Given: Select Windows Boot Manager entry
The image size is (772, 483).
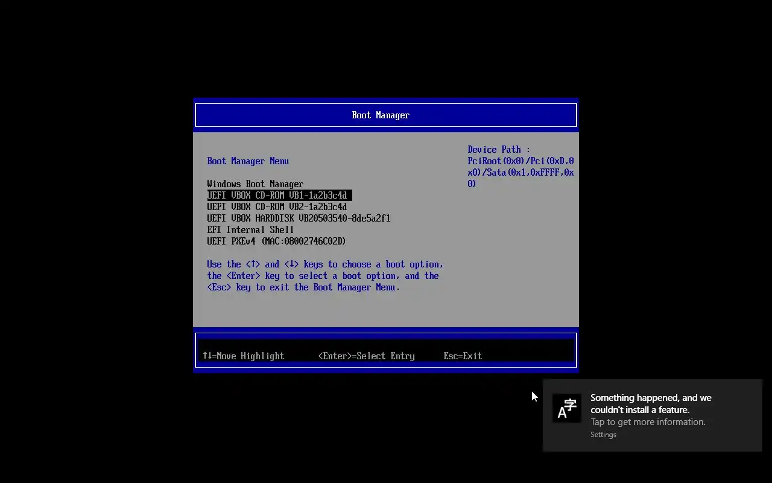Looking at the screenshot, I should point(255,184).
